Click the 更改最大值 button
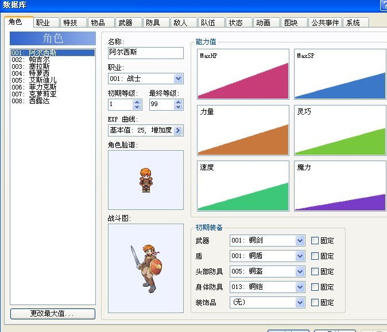This screenshot has width=387, height=332. coord(53,314)
